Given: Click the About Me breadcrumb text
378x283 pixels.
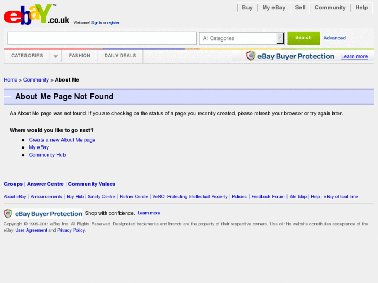Looking at the screenshot, I should coord(67,80).
